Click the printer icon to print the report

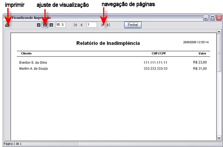pyautogui.click(x=7, y=25)
